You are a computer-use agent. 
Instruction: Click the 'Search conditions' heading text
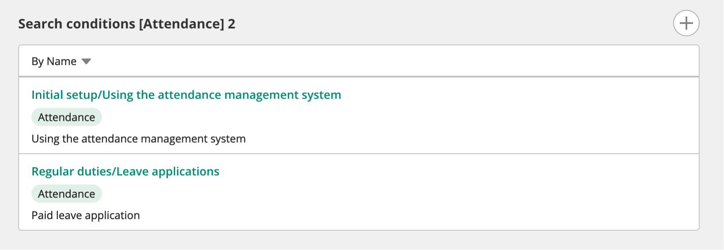[76, 24]
